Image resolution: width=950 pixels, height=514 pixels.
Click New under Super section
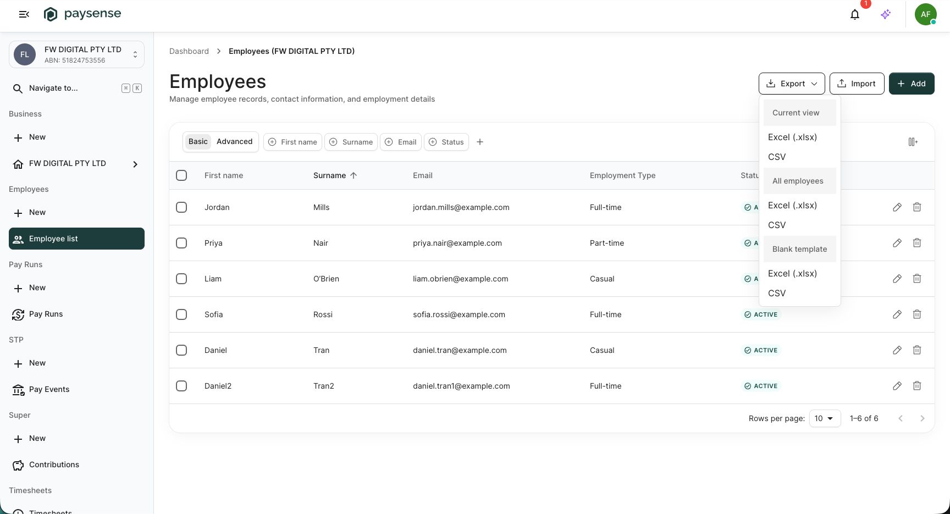click(76, 438)
